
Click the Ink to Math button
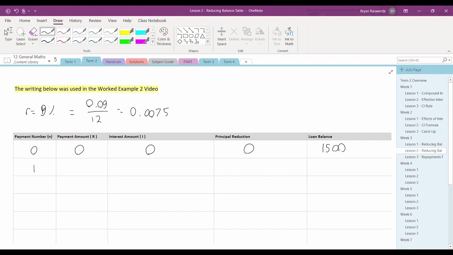point(289,36)
